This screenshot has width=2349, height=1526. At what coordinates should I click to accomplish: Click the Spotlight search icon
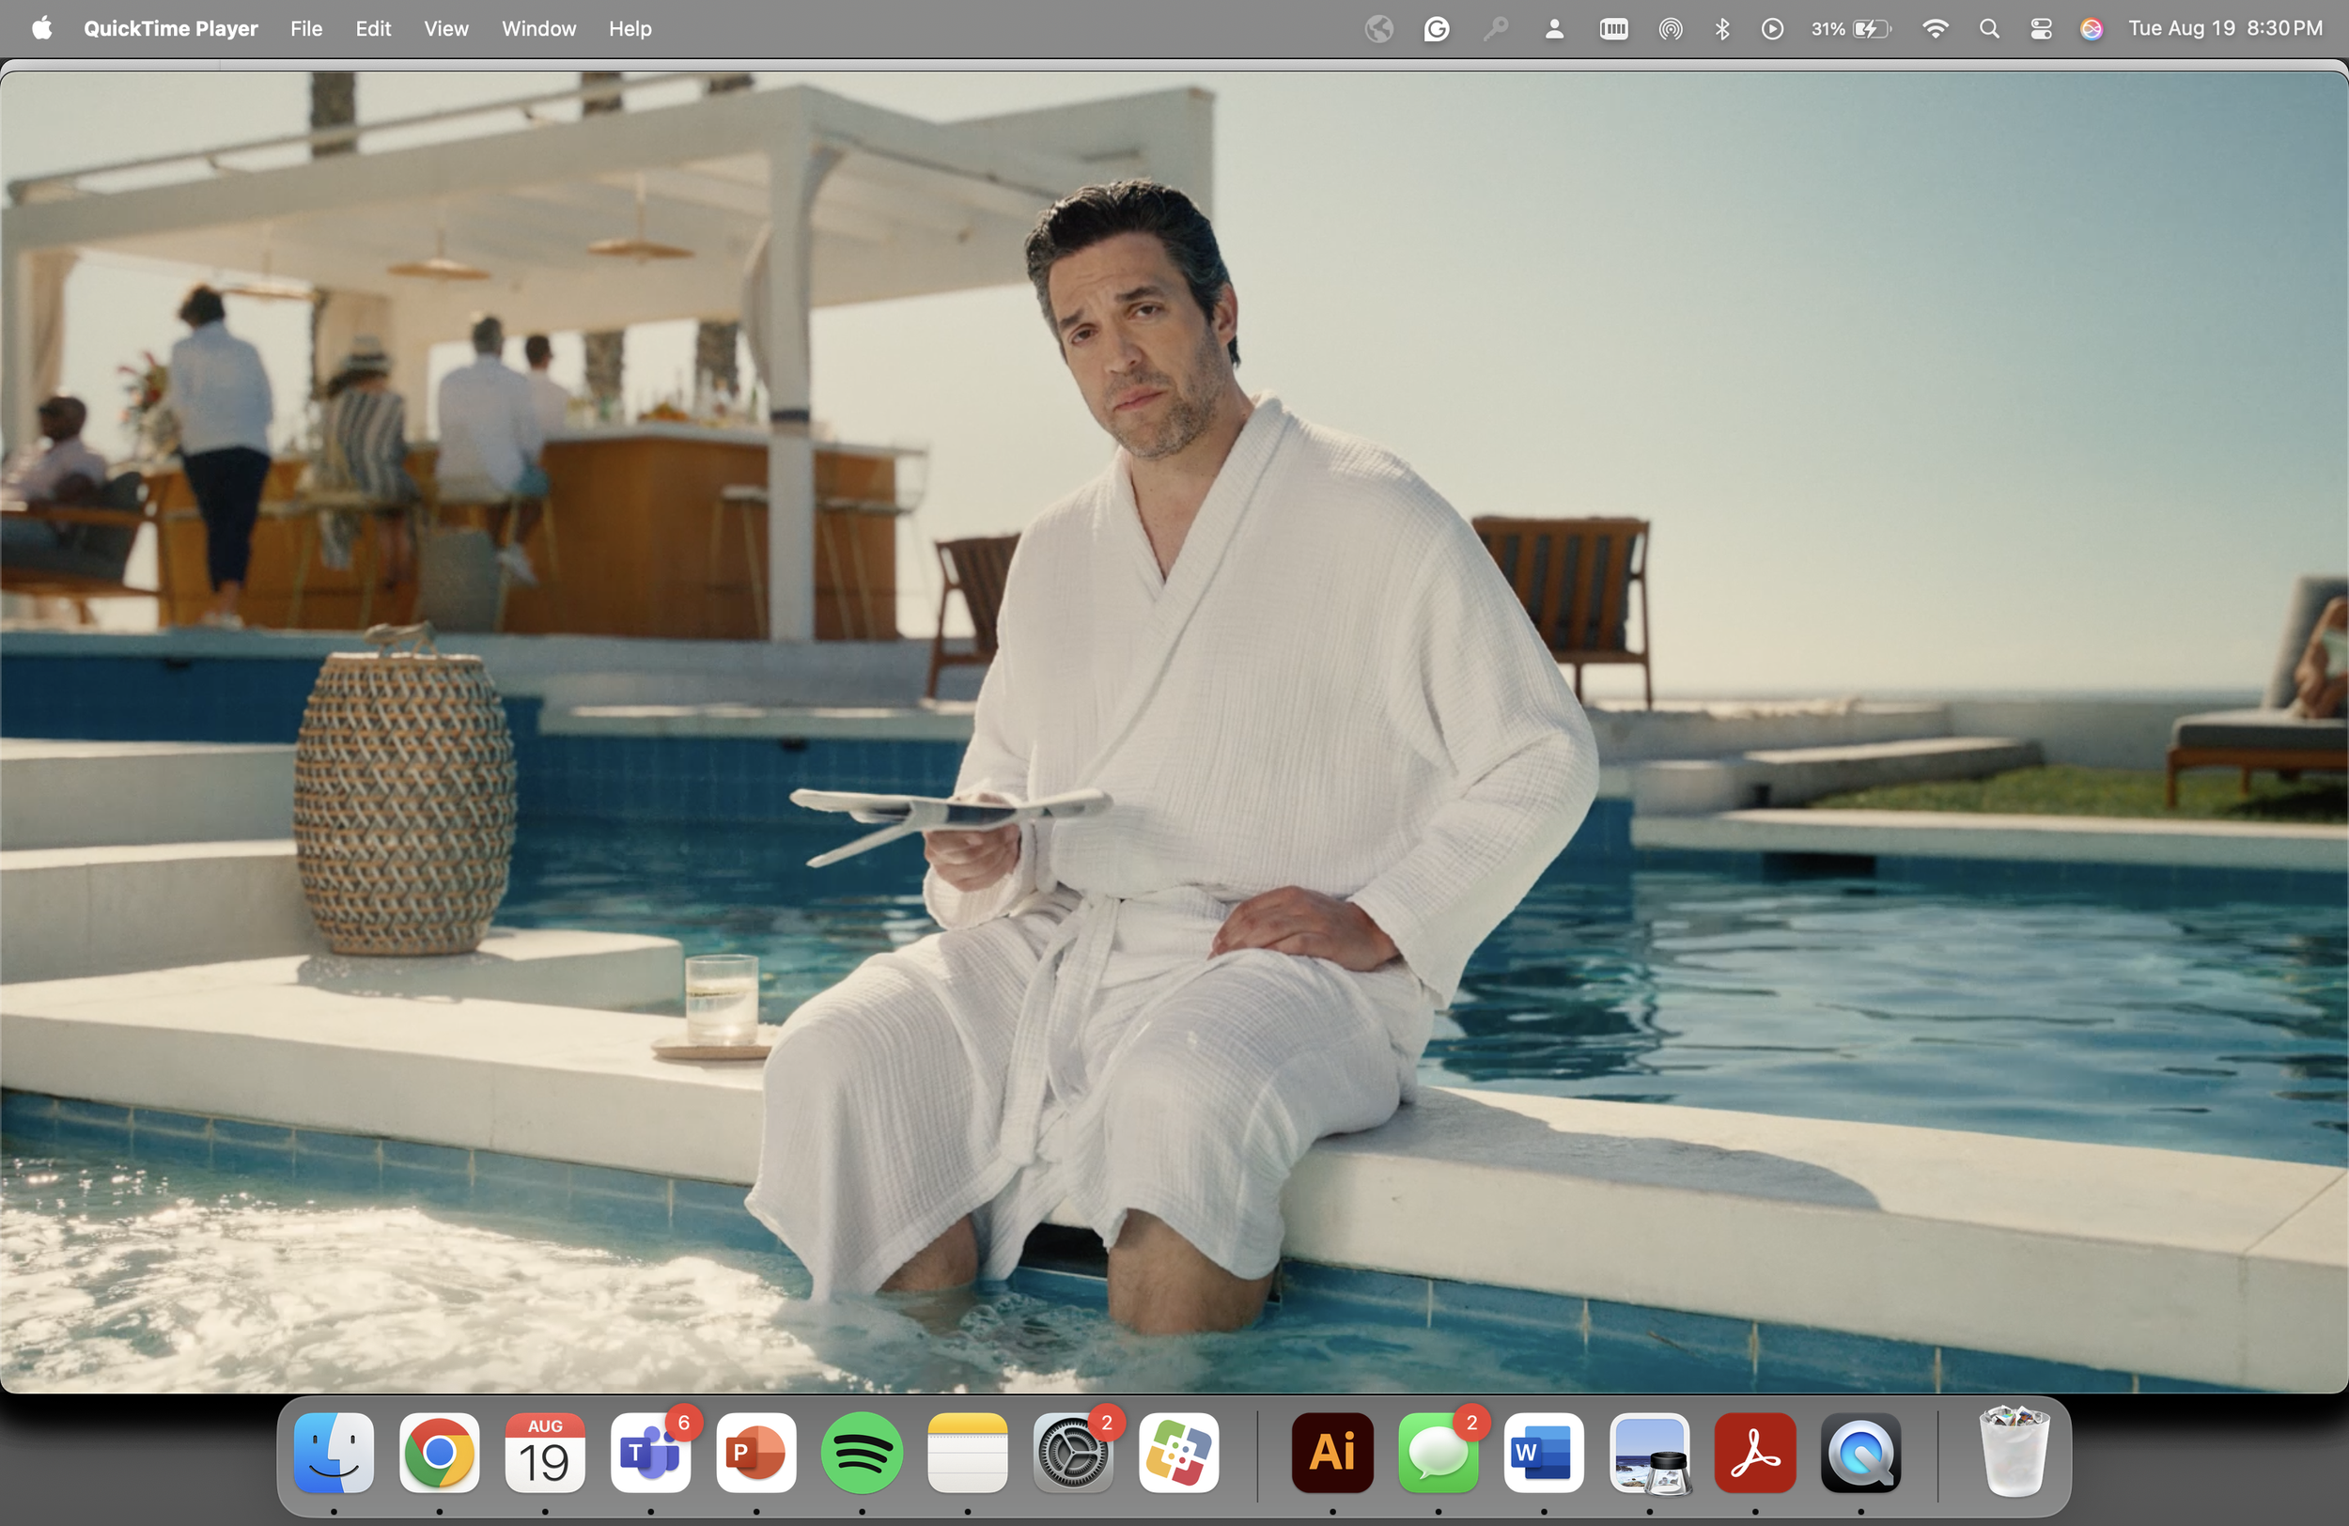coord(1989,28)
